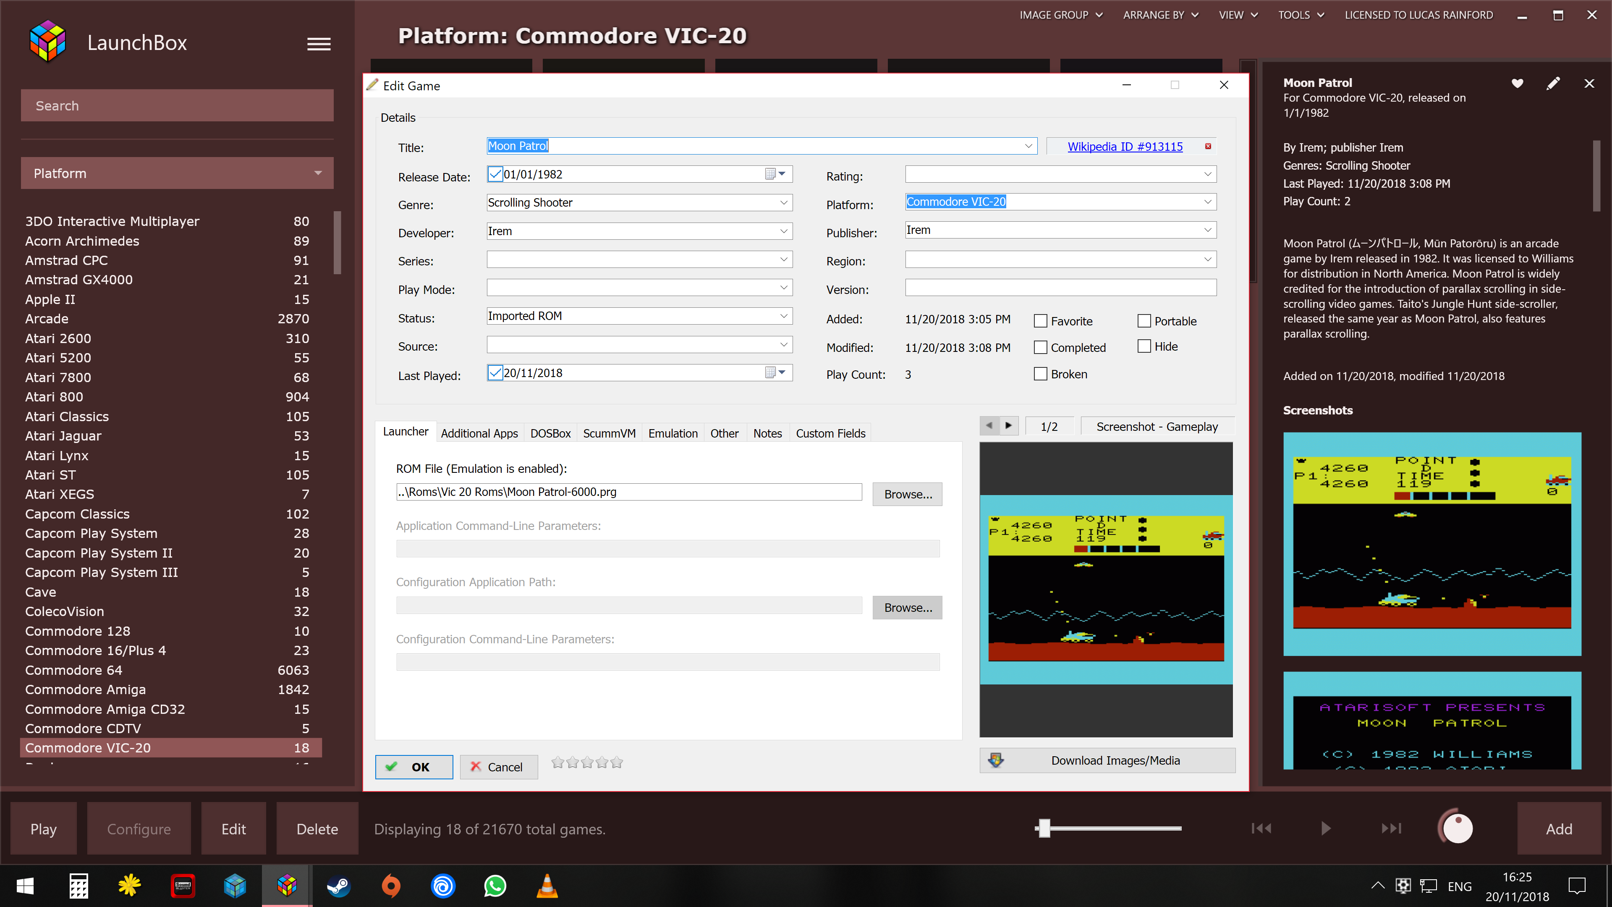The width and height of the screenshot is (1612, 907).
Task: Switch to the Notes tab
Action: click(767, 433)
